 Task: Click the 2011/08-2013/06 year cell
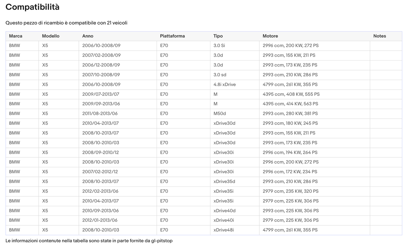point(100,114)
